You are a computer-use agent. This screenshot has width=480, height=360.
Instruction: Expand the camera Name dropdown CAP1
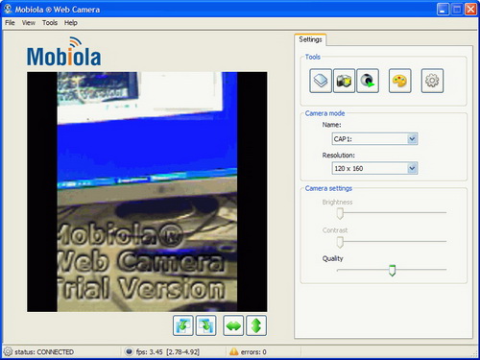[x=412, y=139]
